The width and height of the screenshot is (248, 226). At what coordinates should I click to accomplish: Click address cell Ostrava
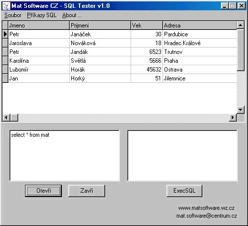pos(200,70)
